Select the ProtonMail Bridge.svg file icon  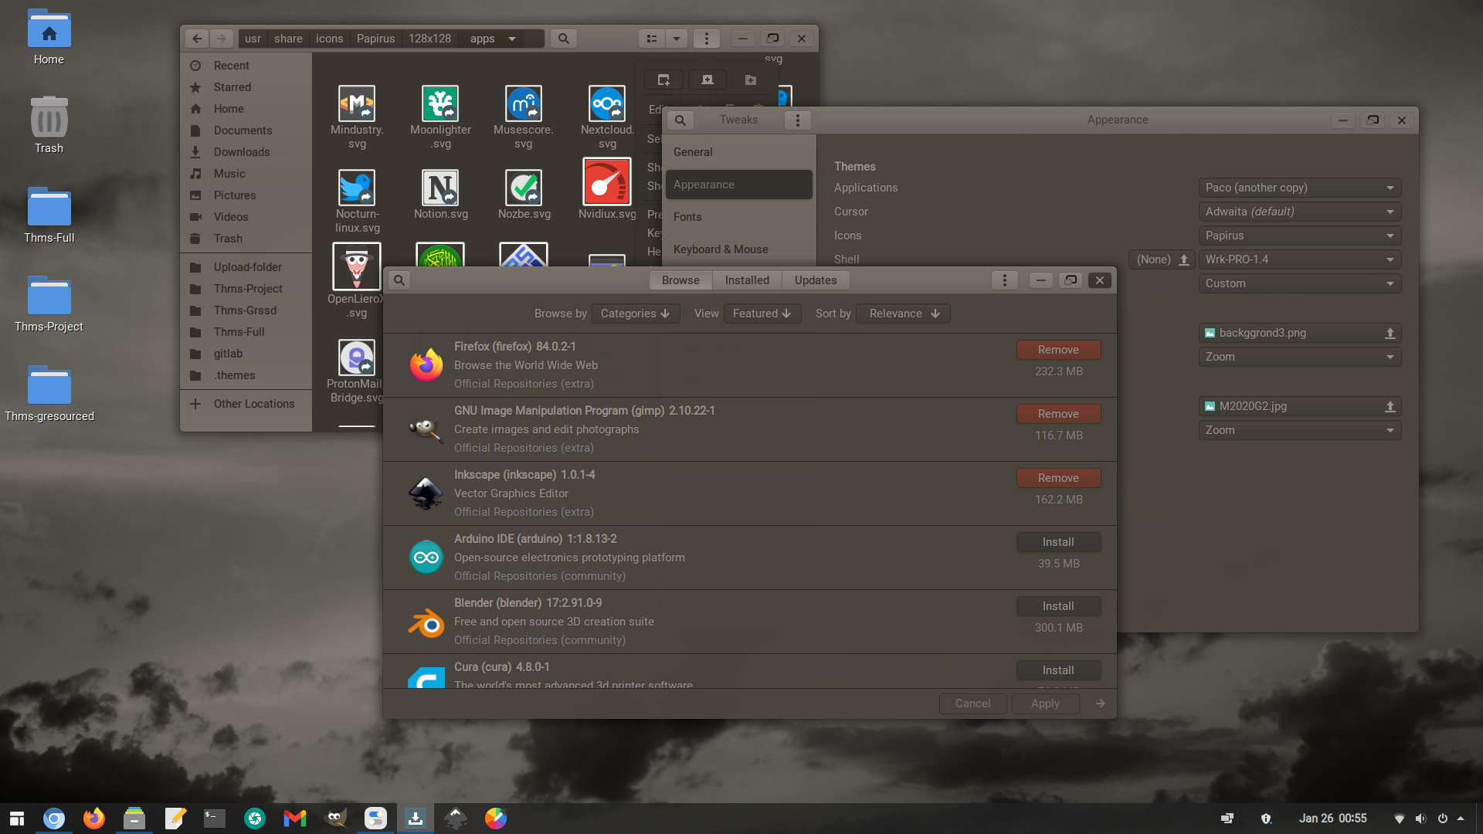[x=357, y=358]
